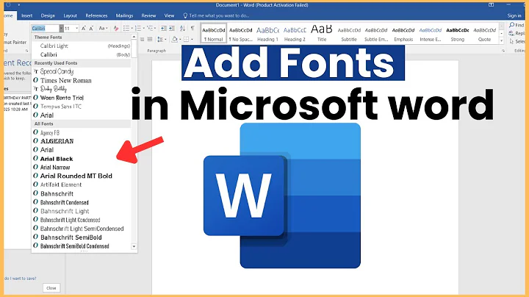529x297 pixels.
Task: Open the font size dropdown arrow
Action: click(x=77, y=29)
